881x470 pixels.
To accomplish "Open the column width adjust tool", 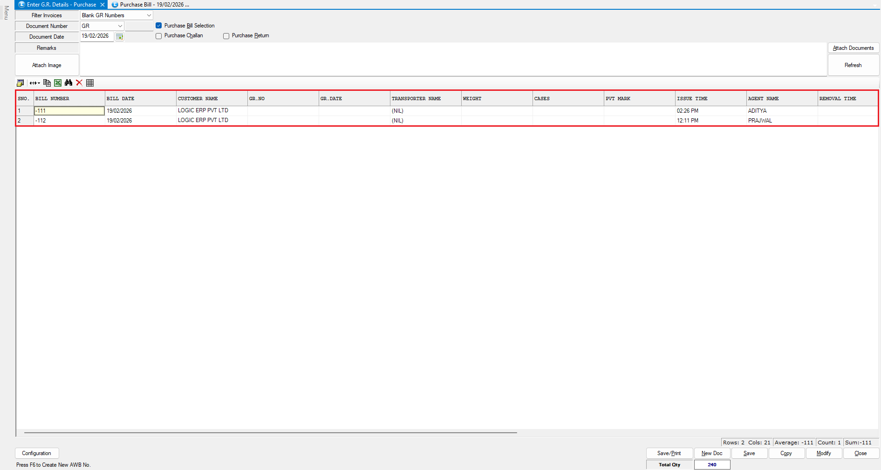I will click(x=34, y=83).
